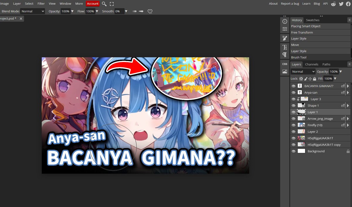Viewport: 352px width, 207px height.
Task: Expand effects of Shape 1 layer
Action: [348, 105]
